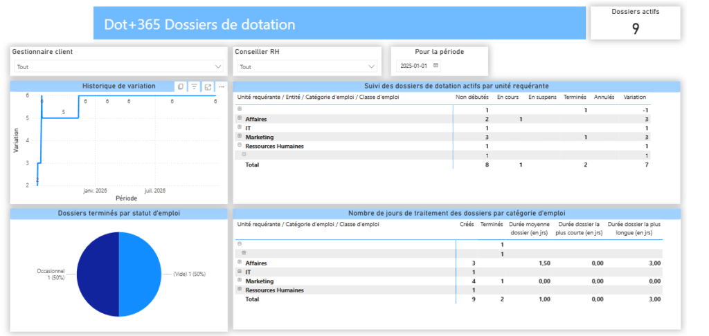Sort by the Variation column header

point(635,97)
